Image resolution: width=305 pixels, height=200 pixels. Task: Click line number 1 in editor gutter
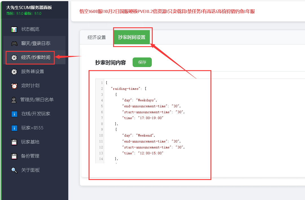[102, 83]
